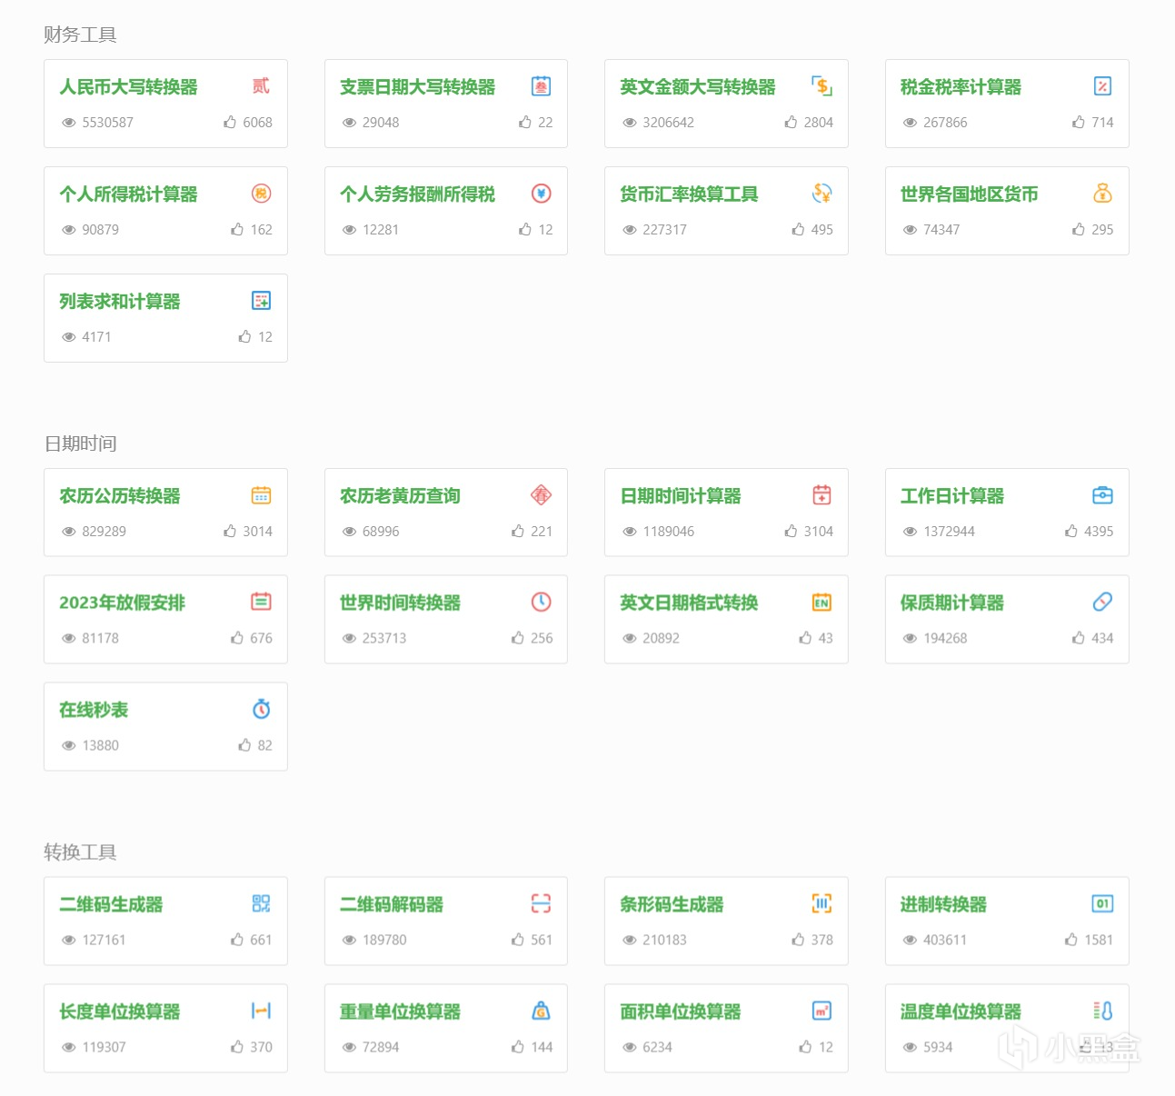
Task: Click the round tax icon on 个人所得税计算器 card
Action: tap(261, 194)
